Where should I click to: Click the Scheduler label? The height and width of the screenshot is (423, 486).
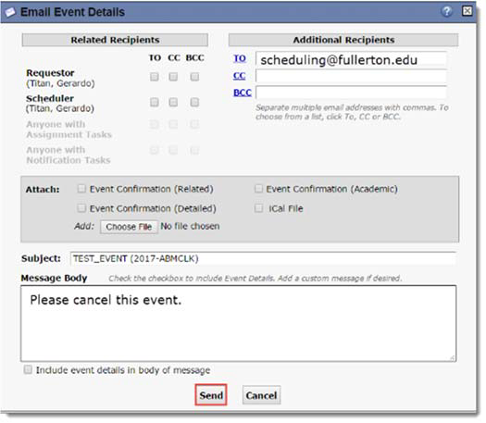point(50,98)
